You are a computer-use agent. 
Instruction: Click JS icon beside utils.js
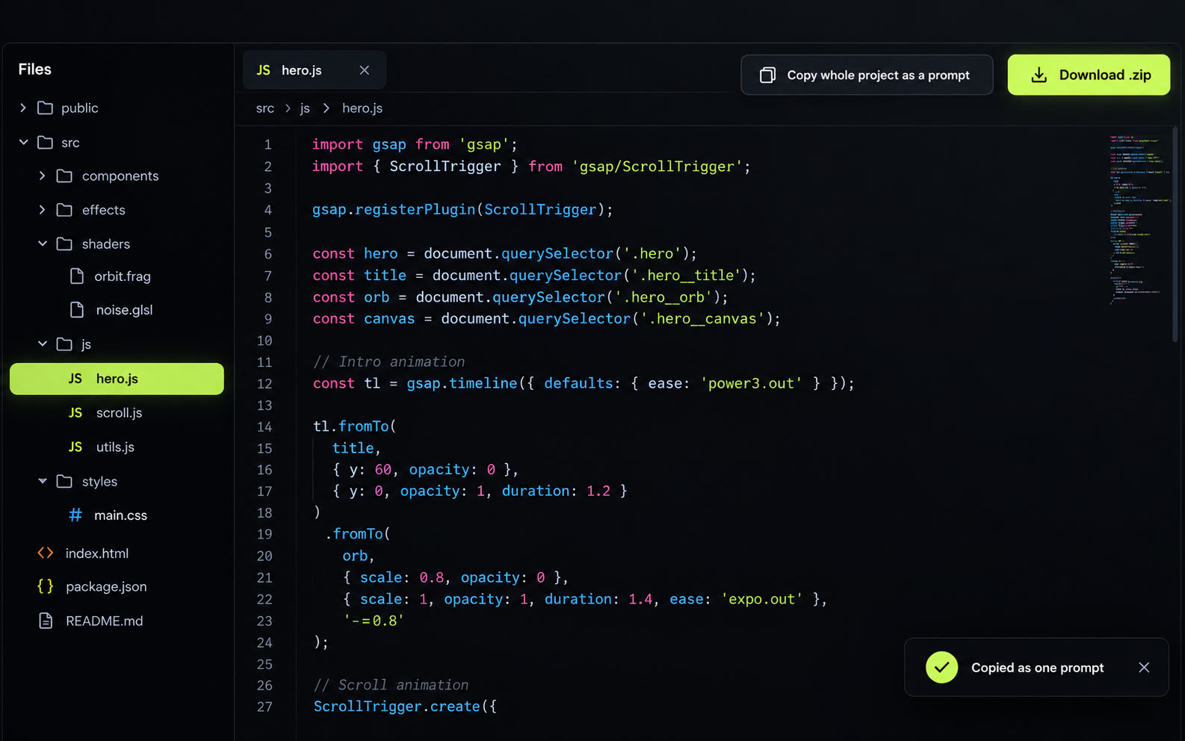coord(75,447)
